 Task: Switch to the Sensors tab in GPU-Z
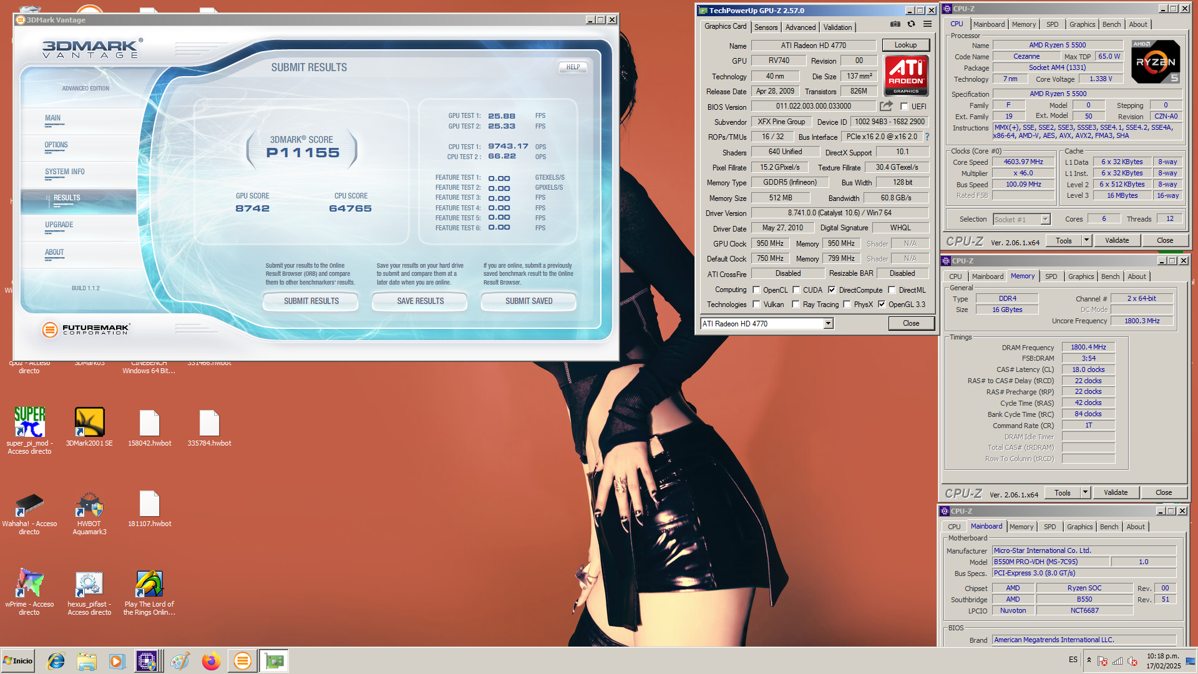coord(766,27)
